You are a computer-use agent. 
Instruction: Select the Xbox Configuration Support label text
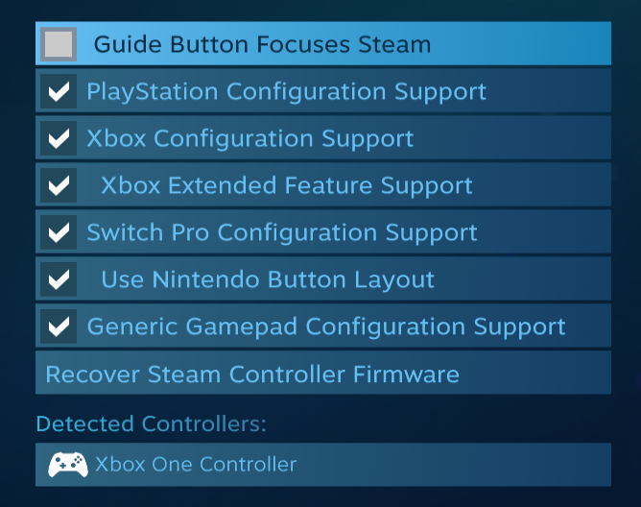click(x=249, y=139)
